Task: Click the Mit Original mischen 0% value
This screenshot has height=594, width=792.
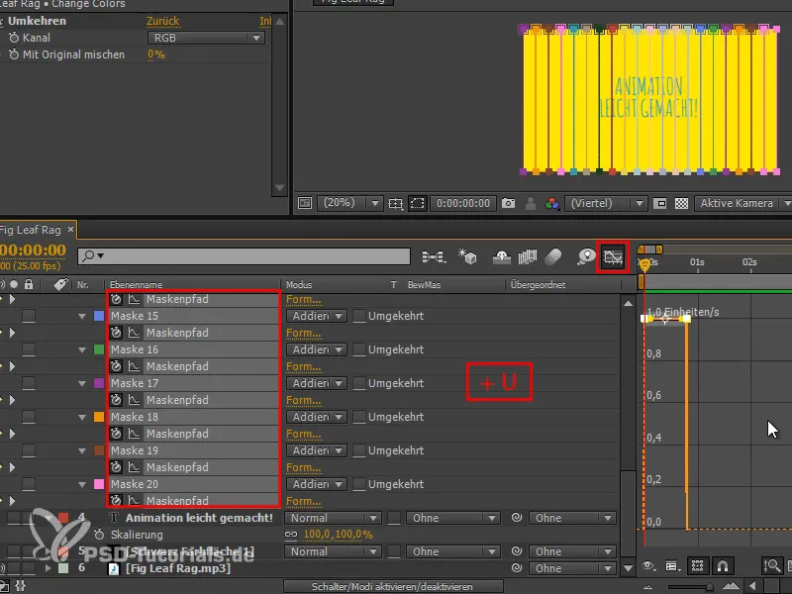Action: [156, 54]
